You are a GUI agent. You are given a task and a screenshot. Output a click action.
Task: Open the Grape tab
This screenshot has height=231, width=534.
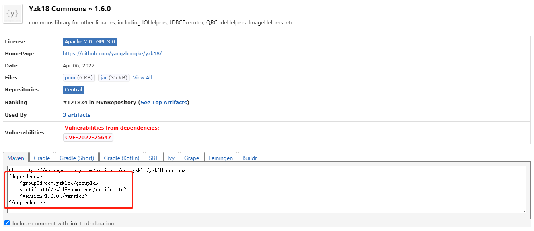point(192,158)
